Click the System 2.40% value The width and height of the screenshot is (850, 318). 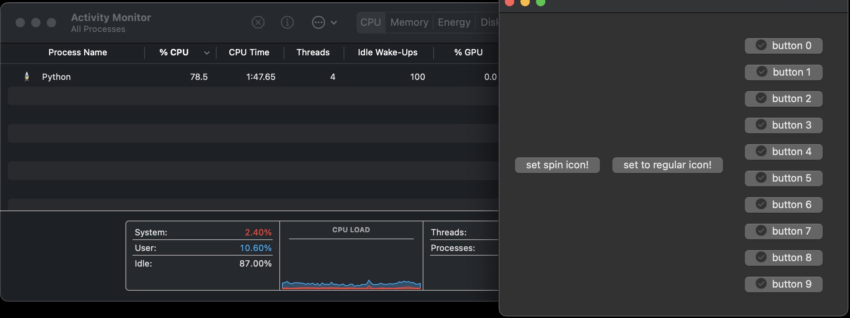(258, 232)
